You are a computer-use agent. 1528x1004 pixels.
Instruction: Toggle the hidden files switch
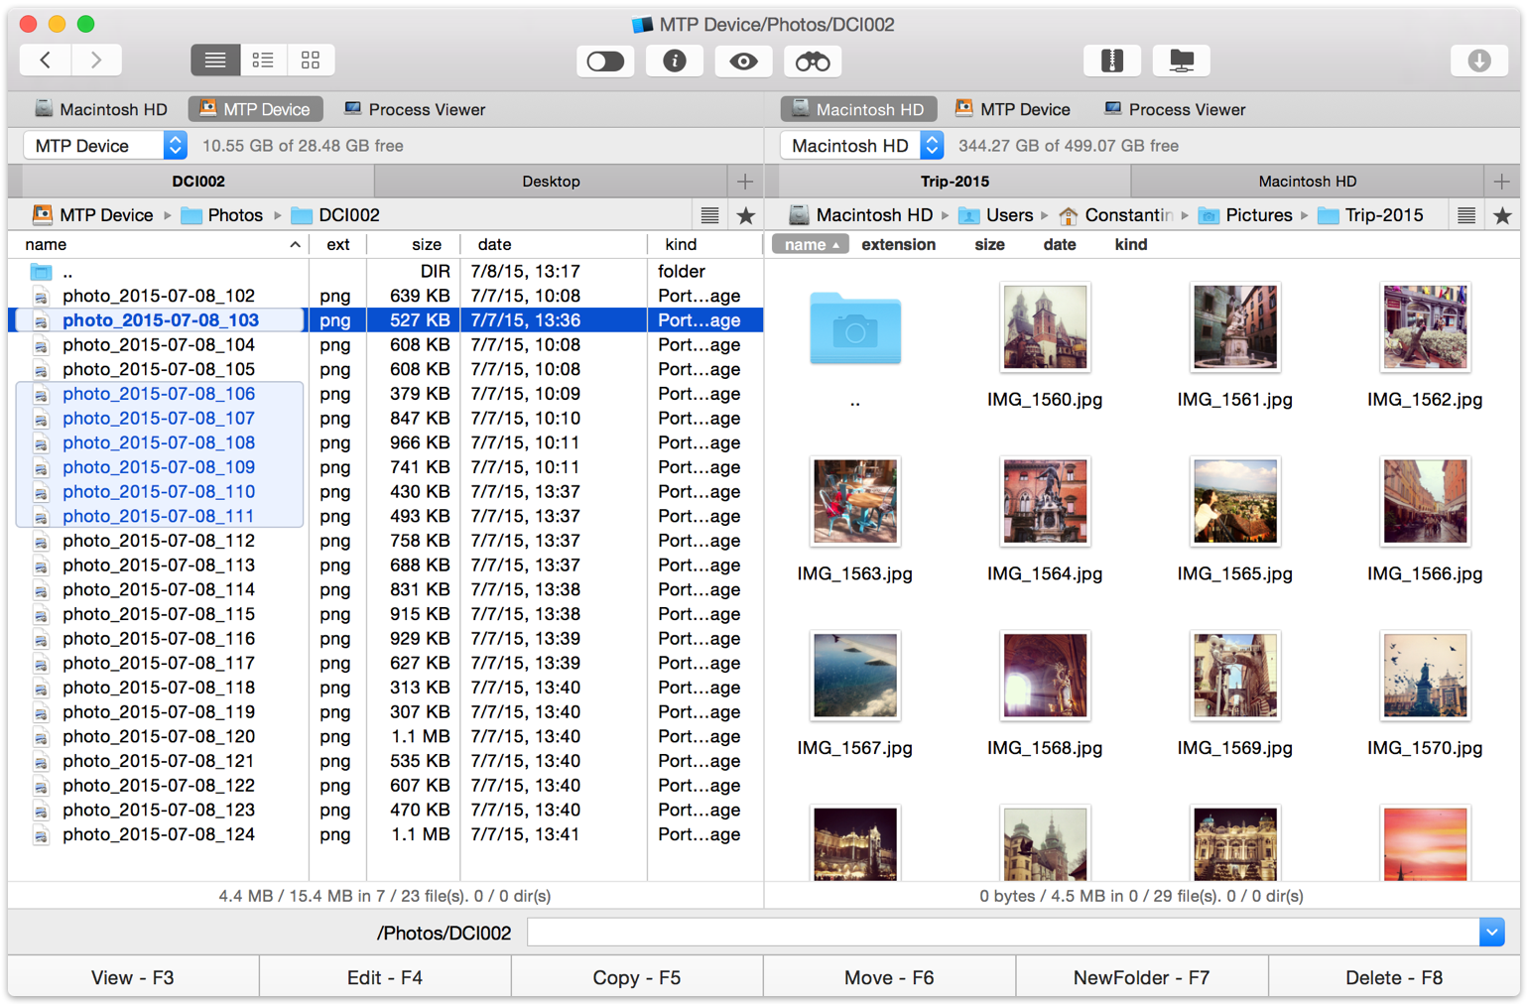pos(605,62)
